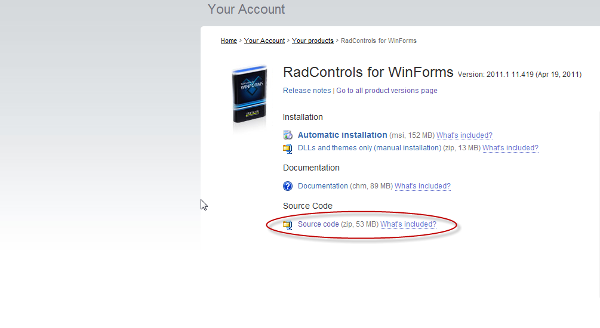This screenshot has width=600, height=328.
Task: Open What's included for Automatic installation
Action: click(464, 135)
